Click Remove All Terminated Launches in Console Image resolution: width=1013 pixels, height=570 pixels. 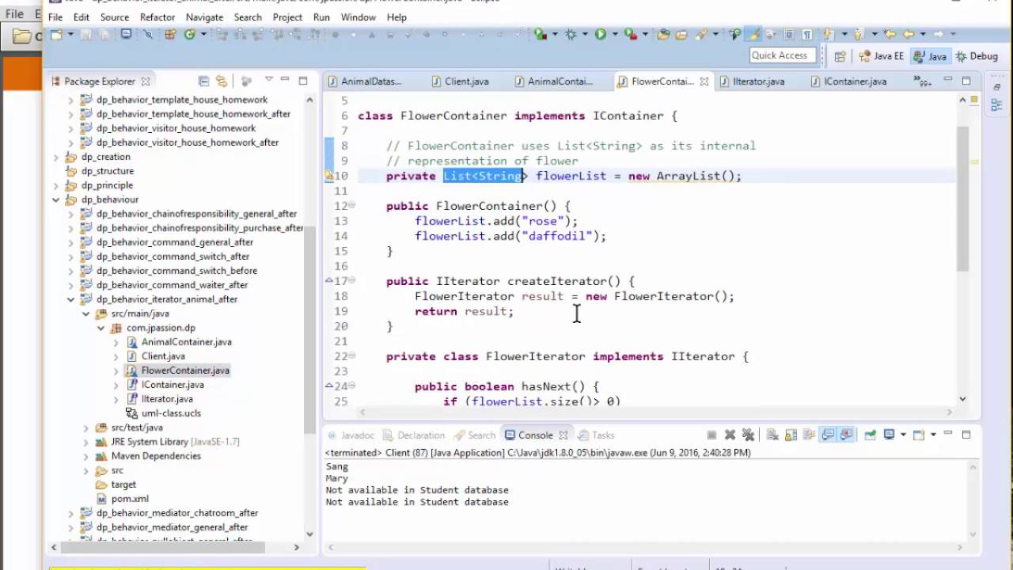click(x=748, y=435)
